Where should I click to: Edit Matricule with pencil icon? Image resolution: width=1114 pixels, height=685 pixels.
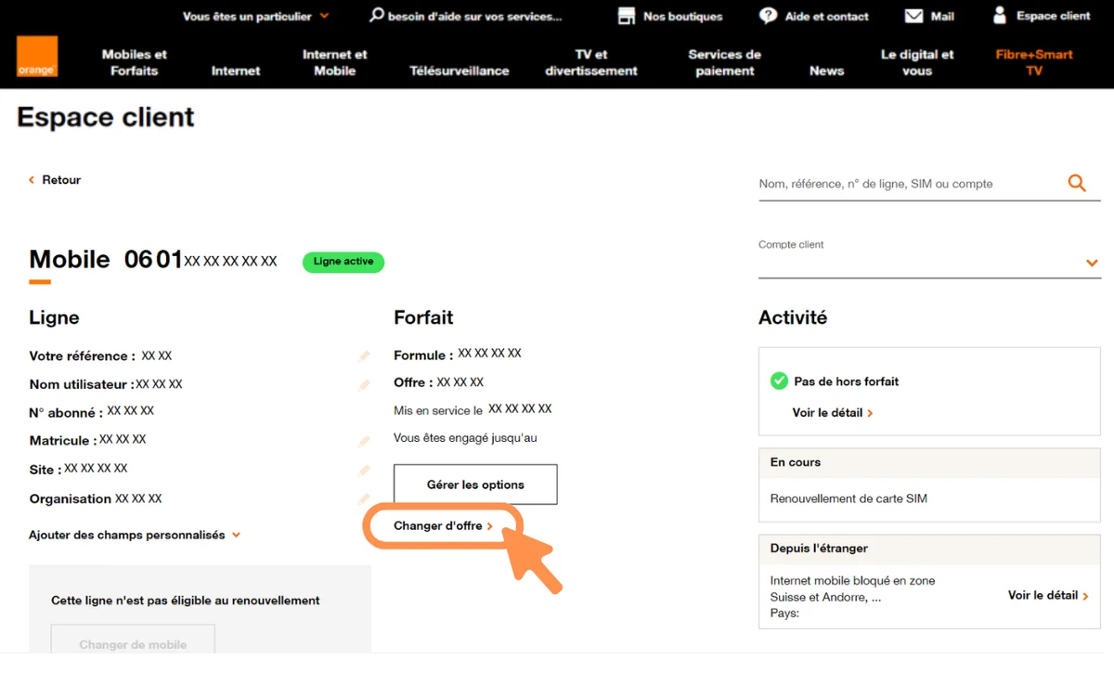point(364,442)
